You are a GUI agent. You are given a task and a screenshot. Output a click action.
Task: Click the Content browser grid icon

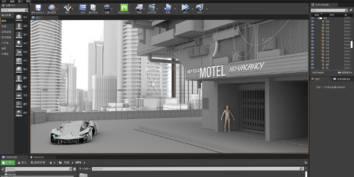pyautogui.click(x=82, y=7)
